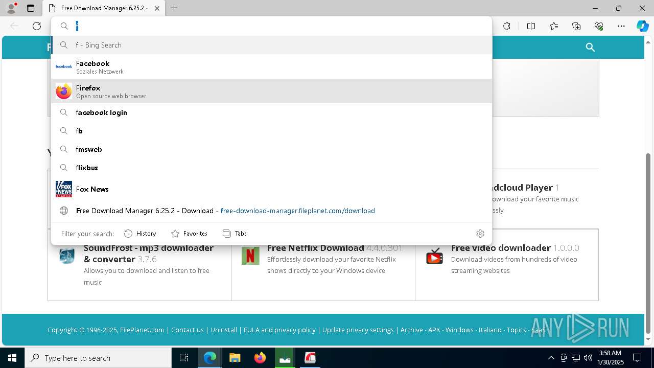
Task: Click the Free Netflix Download app icon
Action: 250,256
